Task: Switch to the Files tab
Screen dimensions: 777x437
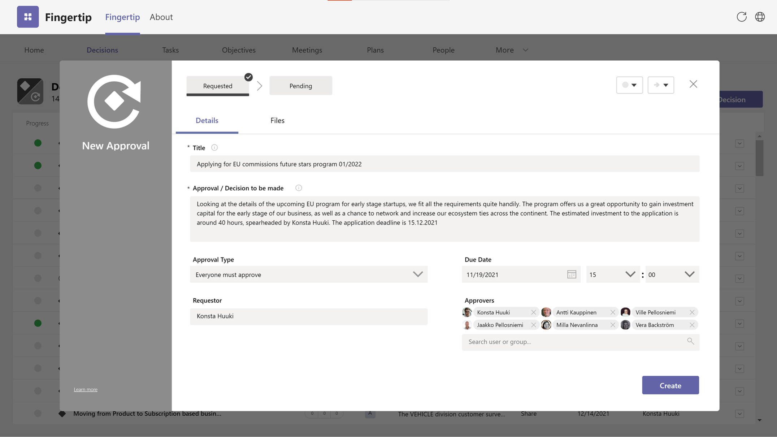Action: coord(277,121)
